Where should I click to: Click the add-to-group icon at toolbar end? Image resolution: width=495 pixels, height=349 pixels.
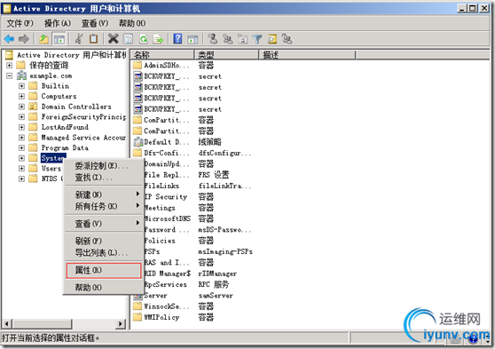pos(287,39)
